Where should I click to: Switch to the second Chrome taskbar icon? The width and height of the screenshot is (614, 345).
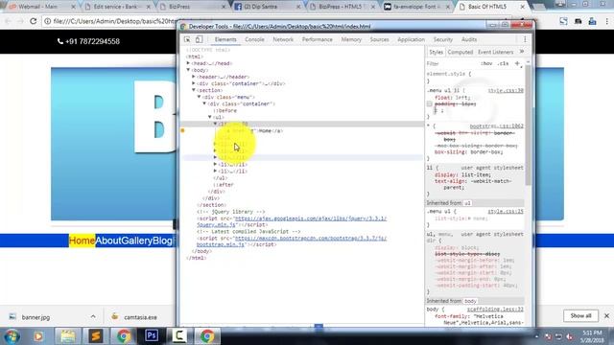(207, 336)
